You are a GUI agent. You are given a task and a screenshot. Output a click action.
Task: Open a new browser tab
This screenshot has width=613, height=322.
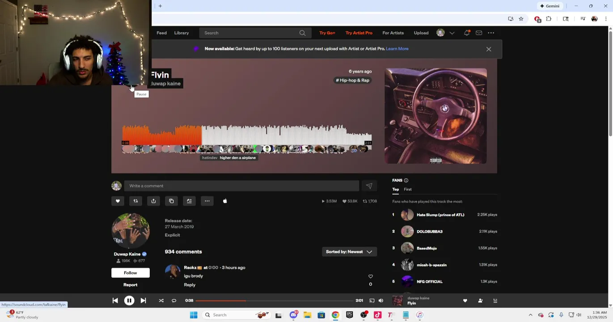click(x=160, y=6)
